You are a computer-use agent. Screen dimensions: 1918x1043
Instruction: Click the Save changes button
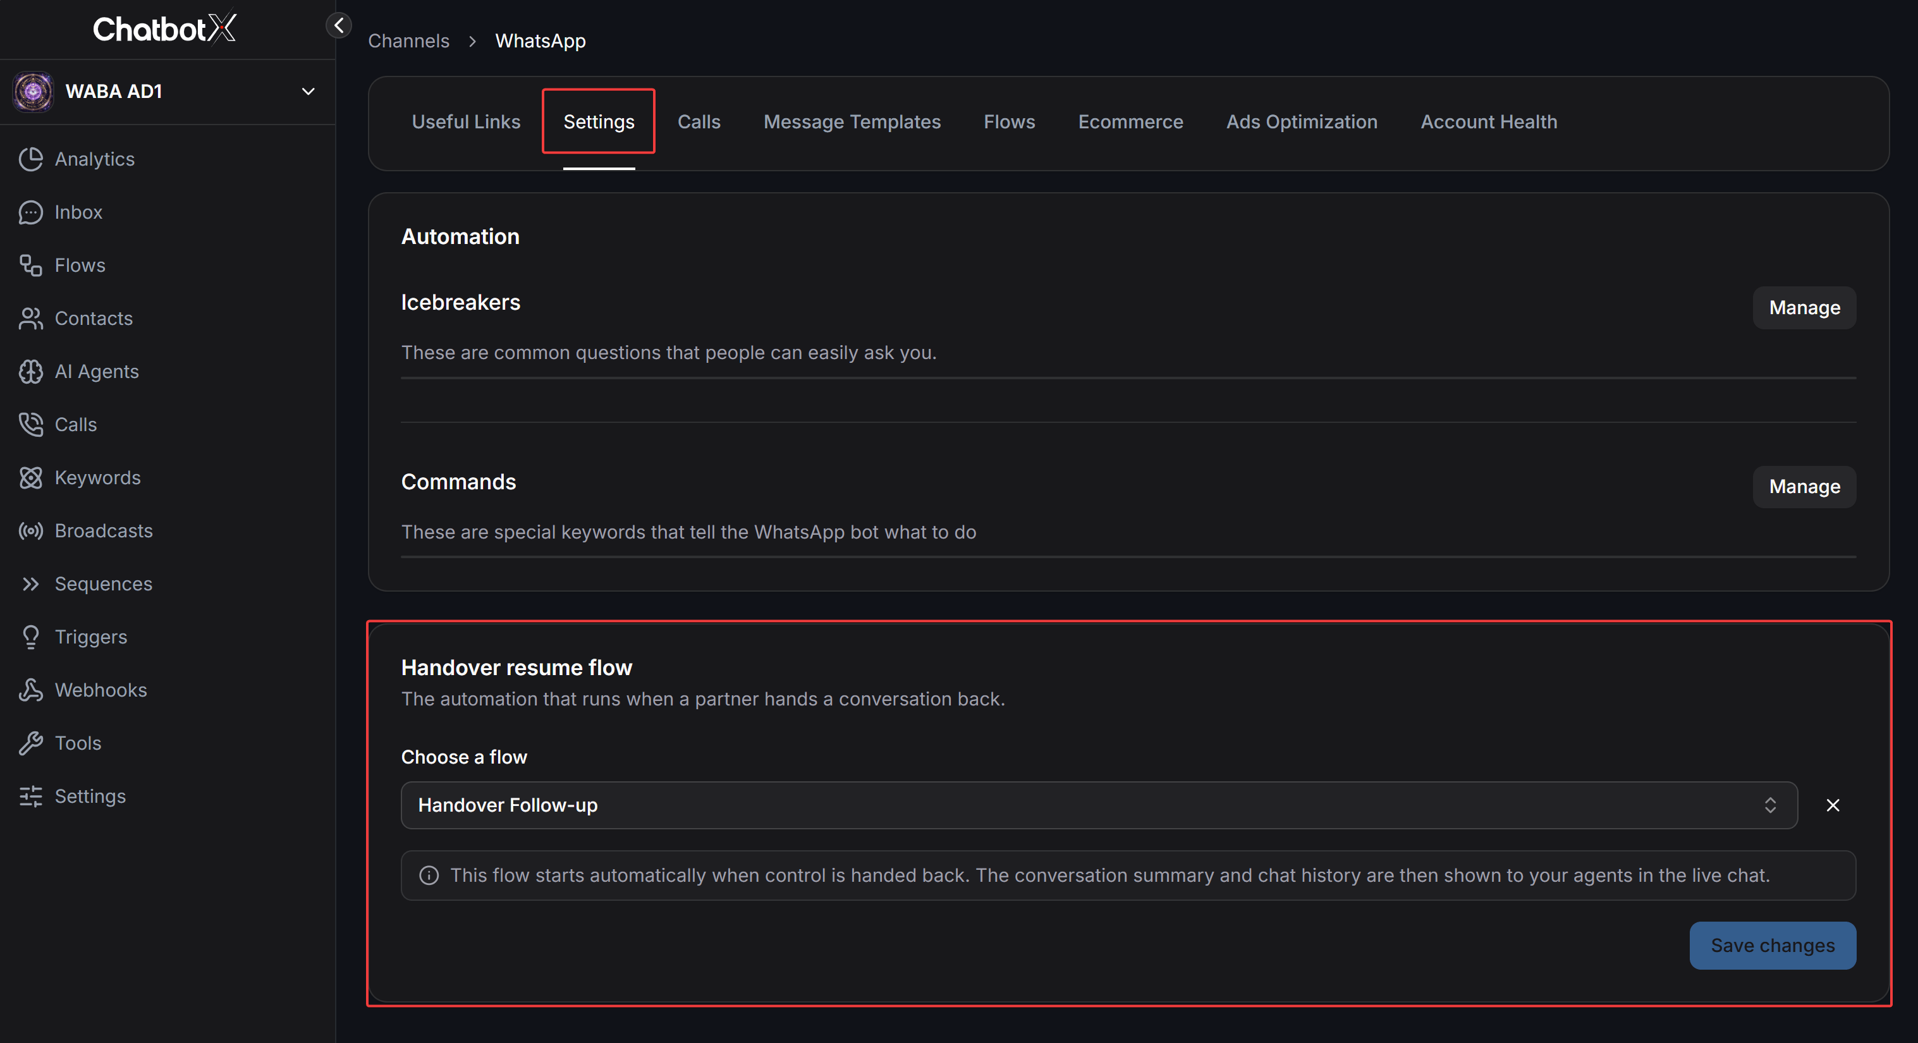1772,946
